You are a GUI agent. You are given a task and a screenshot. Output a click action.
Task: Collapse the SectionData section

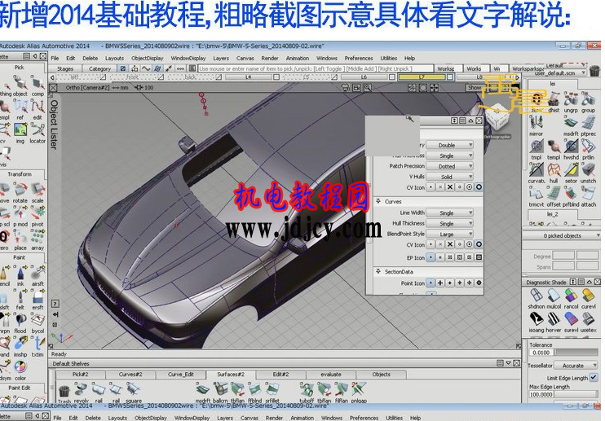coord(378,271)
